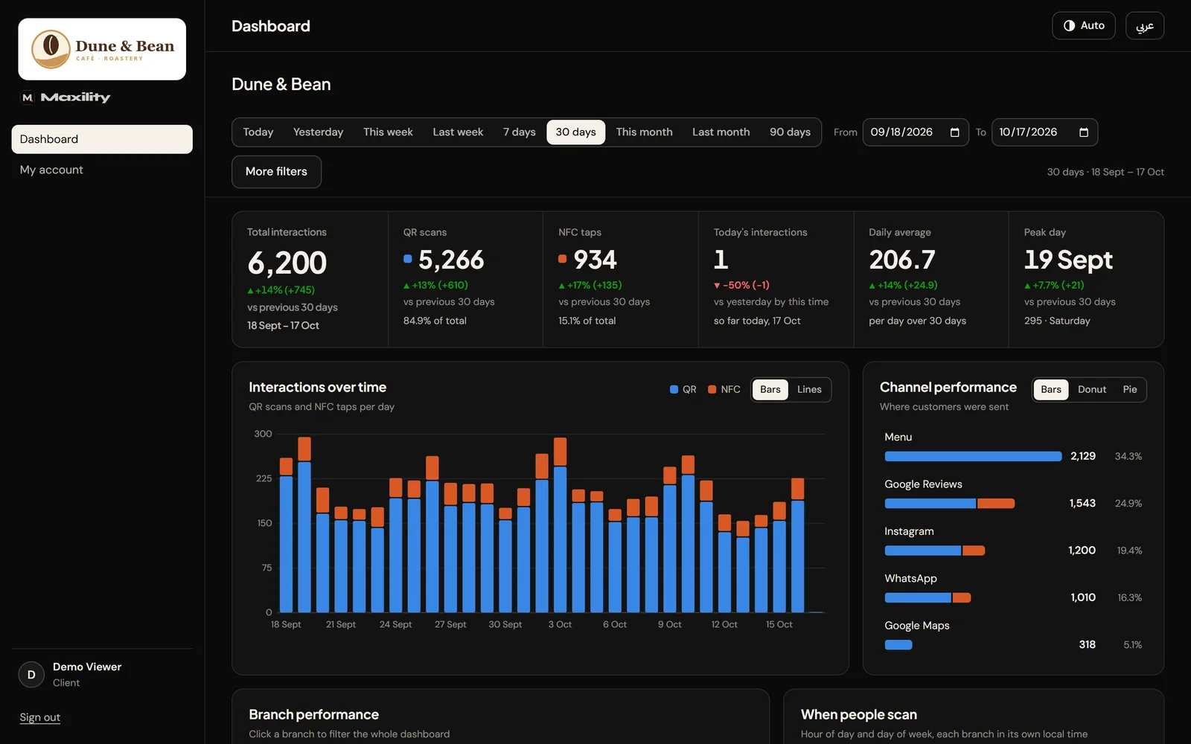Click the When people scan heading
The width and height of the screenshot is (1191, 744).
click(859, 715)
